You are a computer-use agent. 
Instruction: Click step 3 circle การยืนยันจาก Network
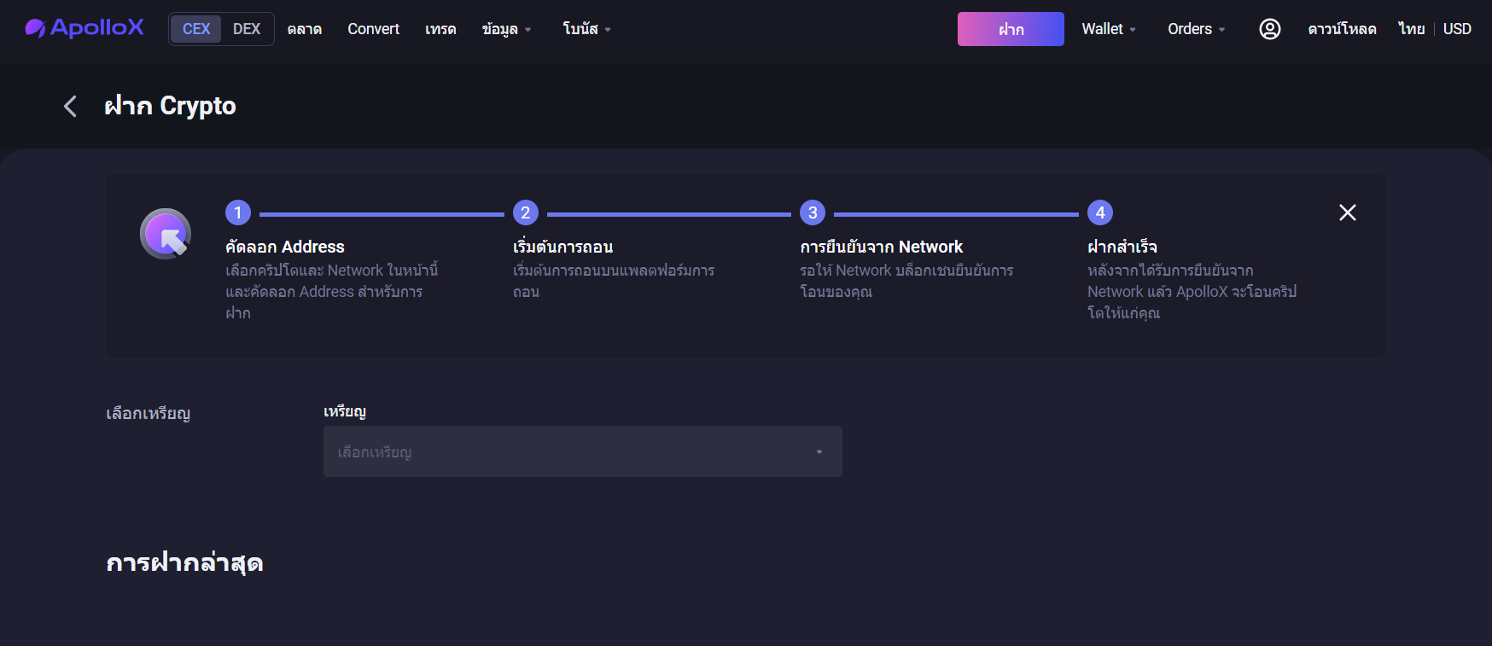pyautogui.click(x=813, y=212)
